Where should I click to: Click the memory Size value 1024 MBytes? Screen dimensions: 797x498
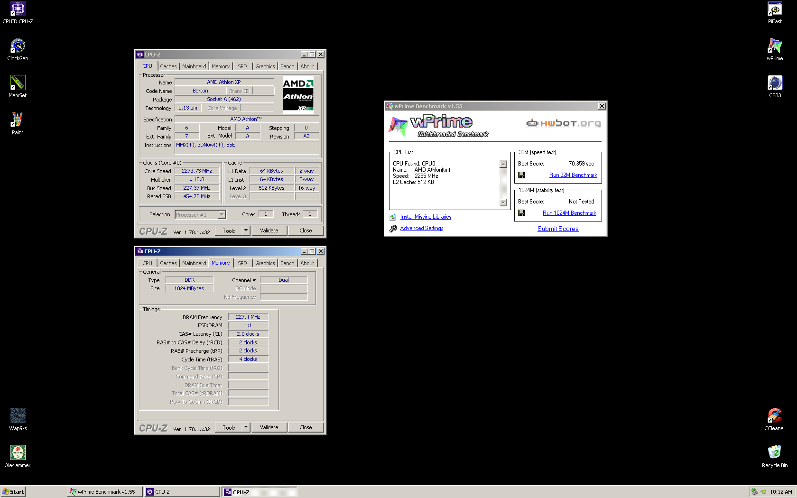pos(189,288)
